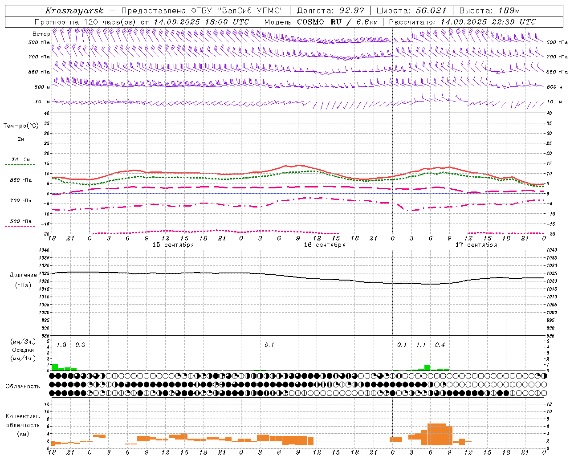Click the '0.4' precipitation amount value
The height and width of the screenshot is (456, 570).
point(440,345)
